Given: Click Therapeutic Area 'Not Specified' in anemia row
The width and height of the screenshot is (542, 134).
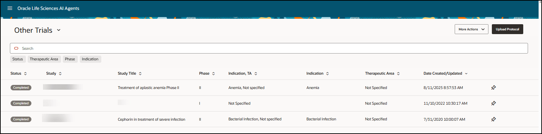Looking at the screenshot, I should [376, 88].
